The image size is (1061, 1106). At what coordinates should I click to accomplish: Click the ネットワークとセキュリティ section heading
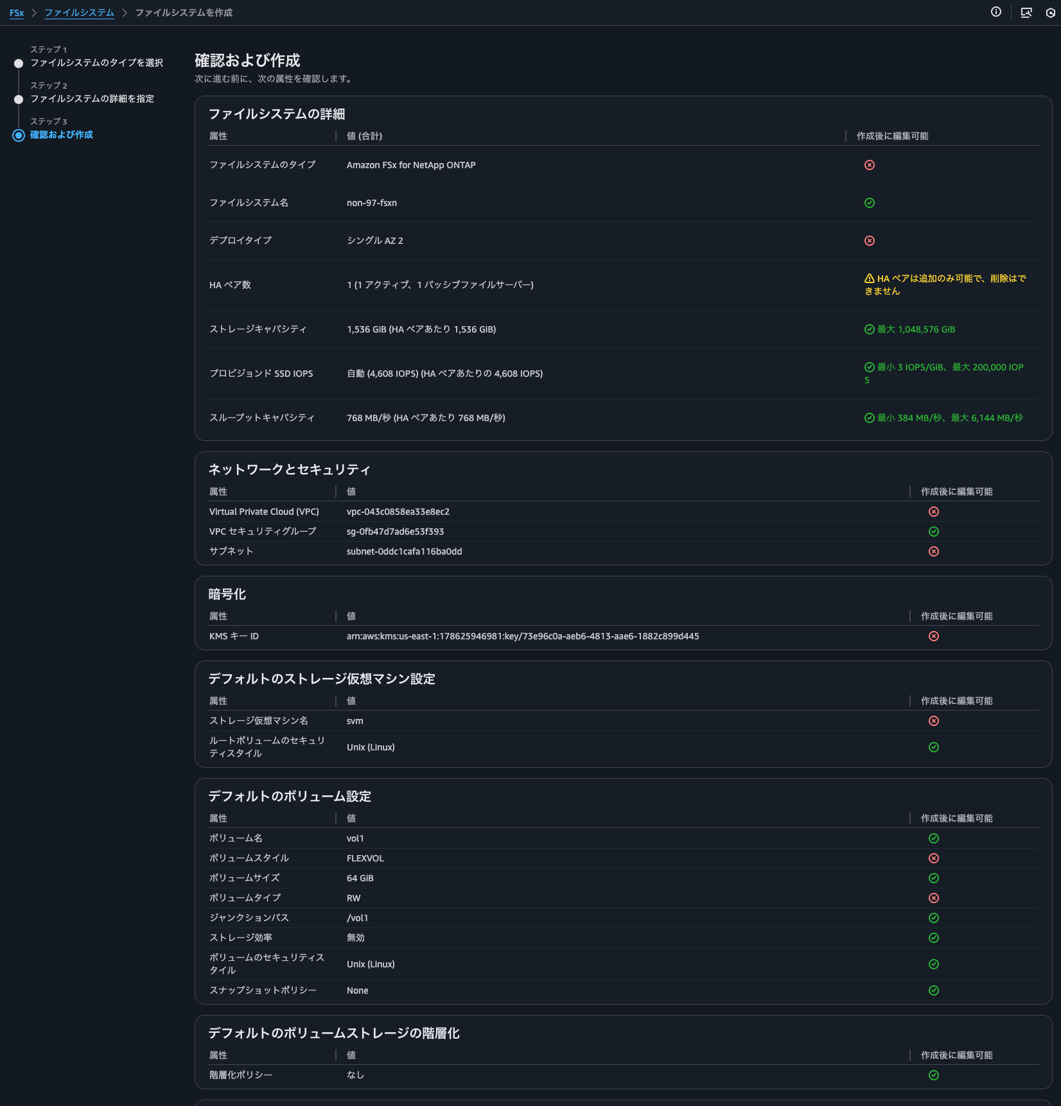click(x=290, y=470)
